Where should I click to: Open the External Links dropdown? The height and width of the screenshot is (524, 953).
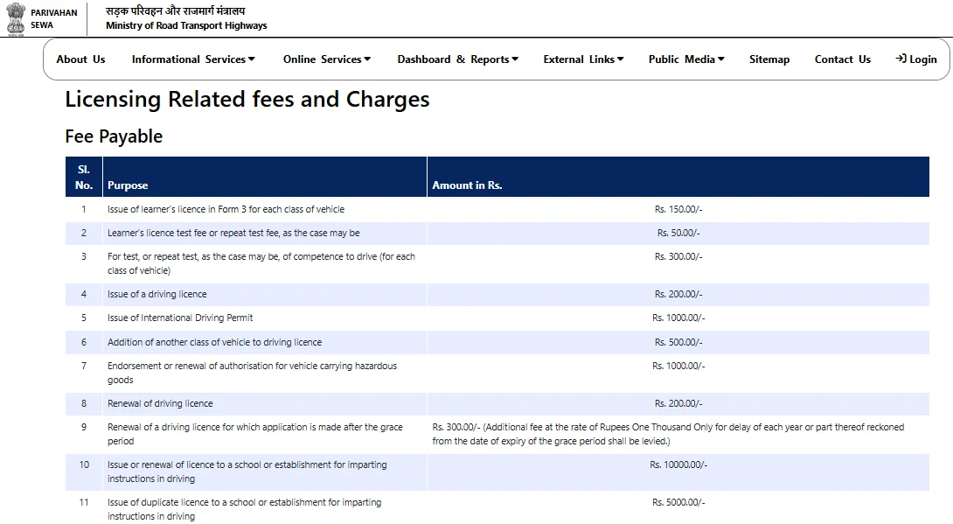583,59
